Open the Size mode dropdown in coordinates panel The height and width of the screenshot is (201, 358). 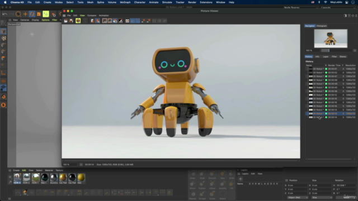[322, 198]
